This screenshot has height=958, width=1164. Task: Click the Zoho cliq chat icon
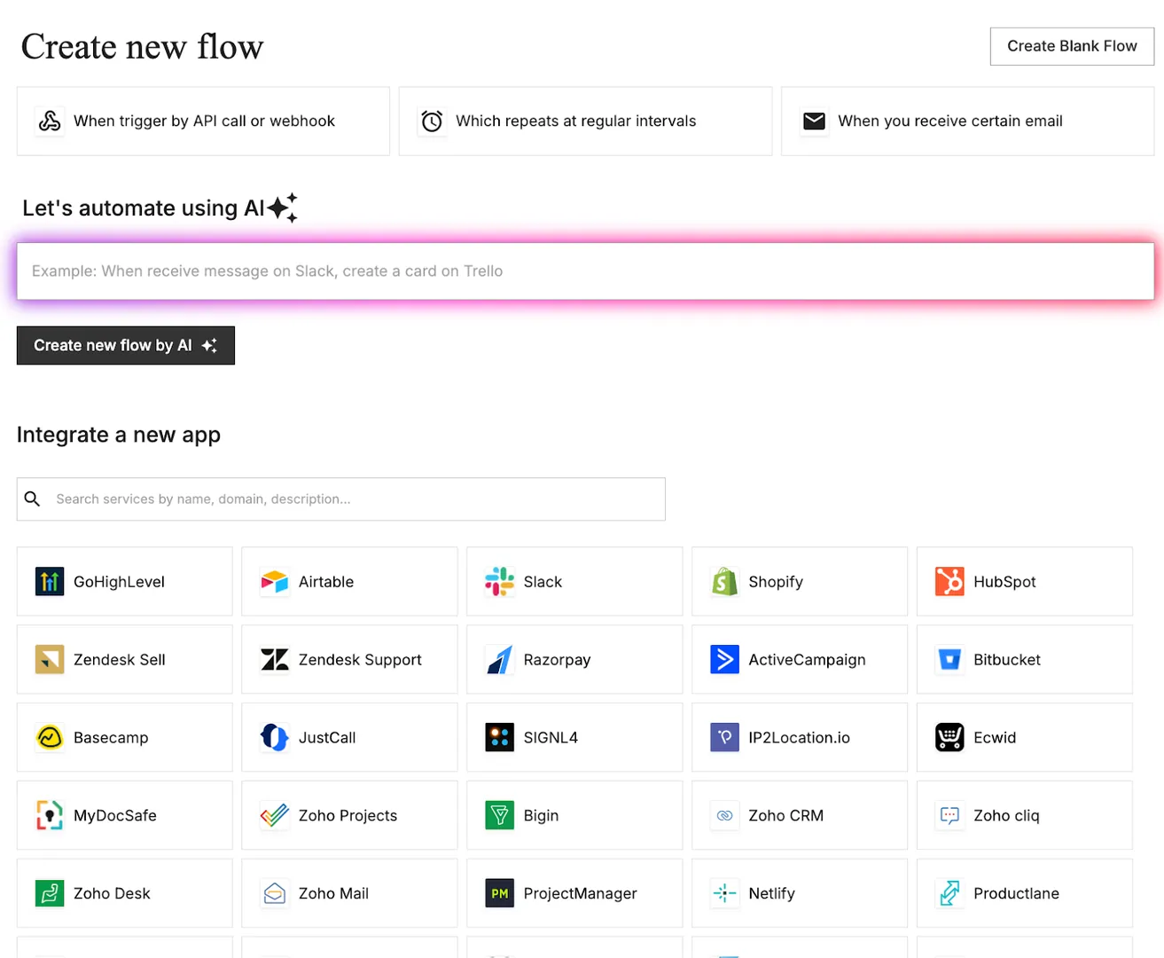pos(949,816)
